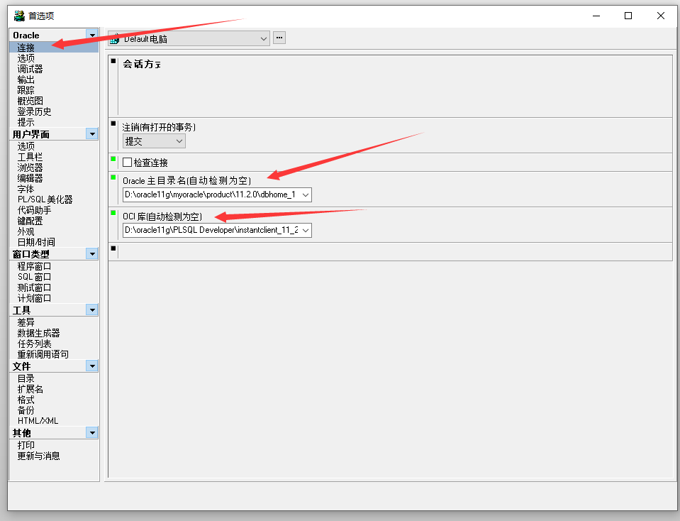
Task: Click the preference set icon beside Default 电脑
Action: [115, 39]
